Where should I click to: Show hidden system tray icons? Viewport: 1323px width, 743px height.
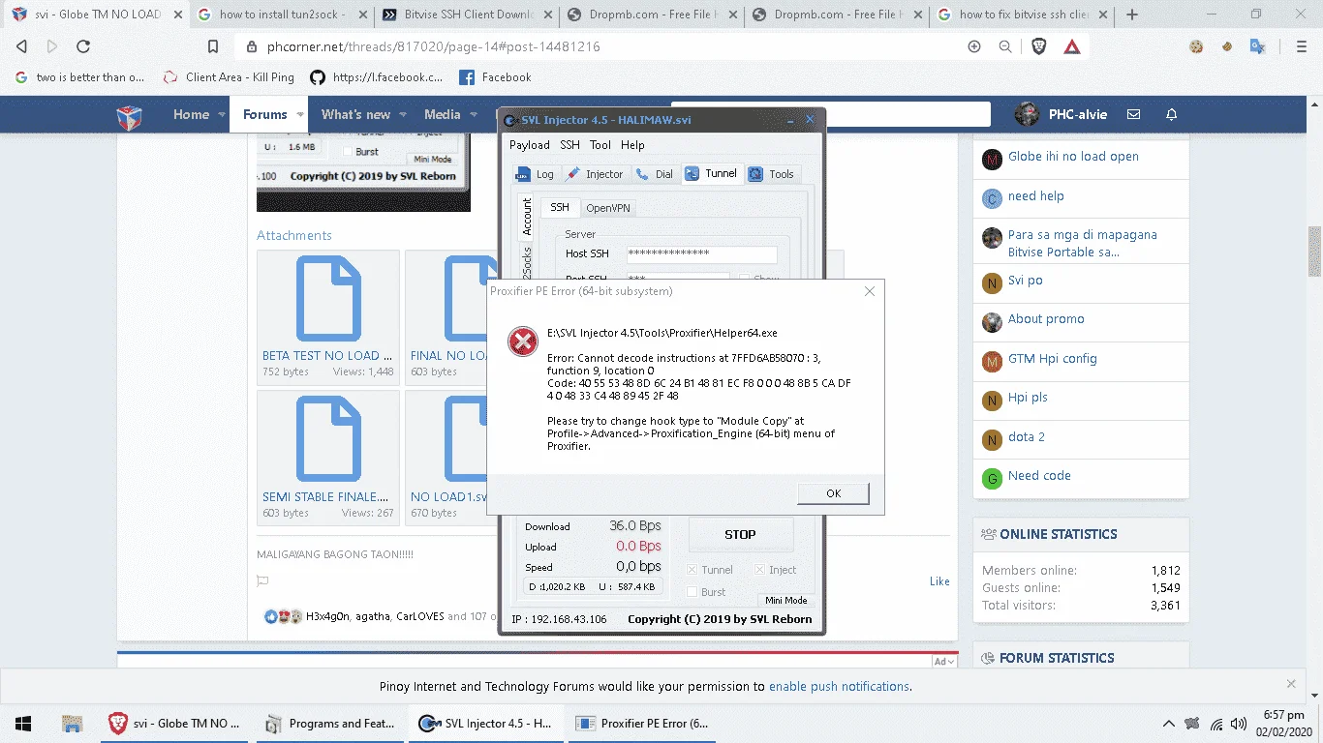[x=1168, y=724]
